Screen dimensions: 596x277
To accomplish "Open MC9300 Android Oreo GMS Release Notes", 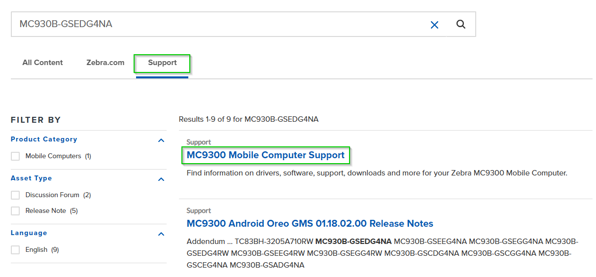I will point(310,224).
